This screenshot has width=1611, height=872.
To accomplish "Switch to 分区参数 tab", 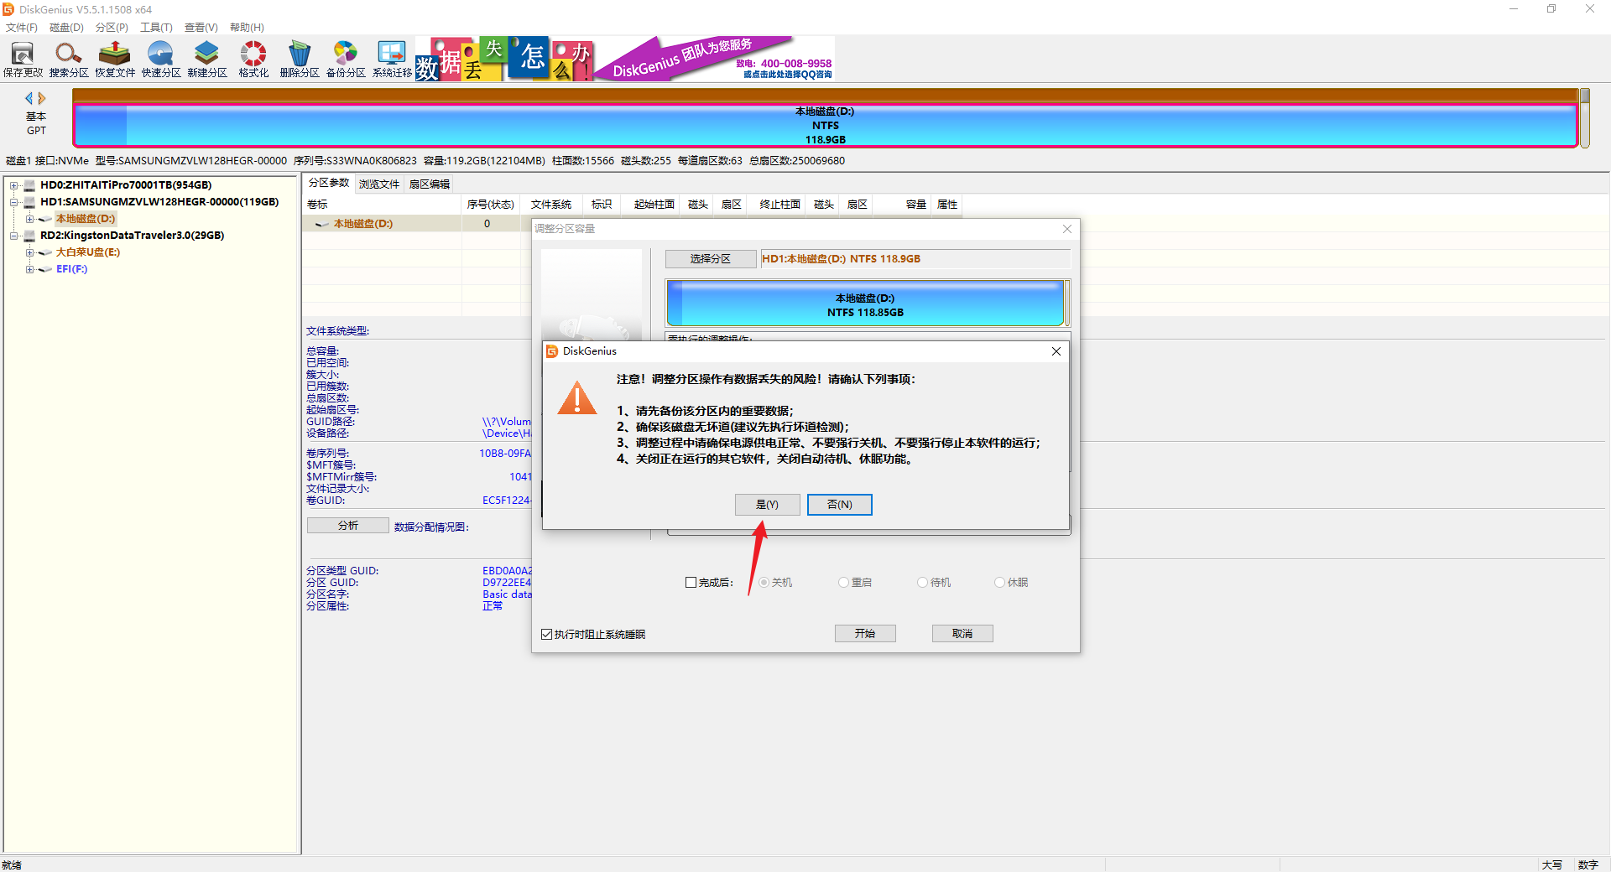I will pyautogui.click(x=329, y=183).
